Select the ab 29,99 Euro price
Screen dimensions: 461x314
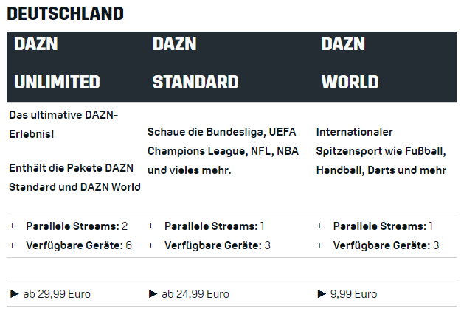(x=57, y=294)
